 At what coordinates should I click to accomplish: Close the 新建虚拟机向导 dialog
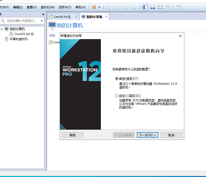(180, 36)
